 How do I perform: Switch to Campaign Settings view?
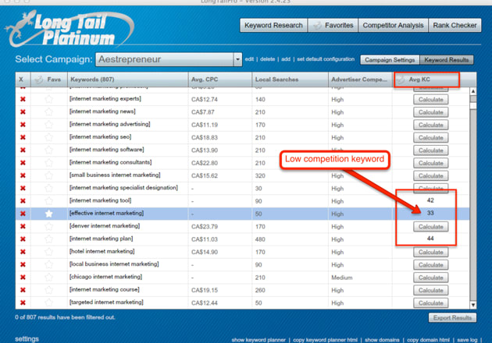click(x=390, y=60)
